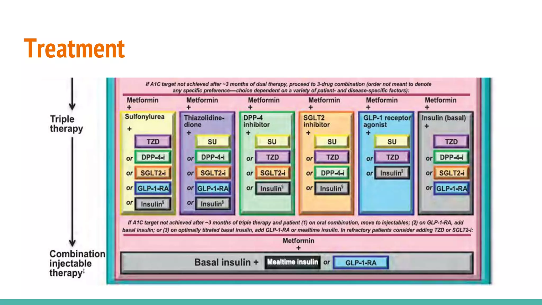Viewport: 542px width, 305px height.
Task: Click GLP-1-RA box under Insulin (basal)
Action: [x=451, y=189]
